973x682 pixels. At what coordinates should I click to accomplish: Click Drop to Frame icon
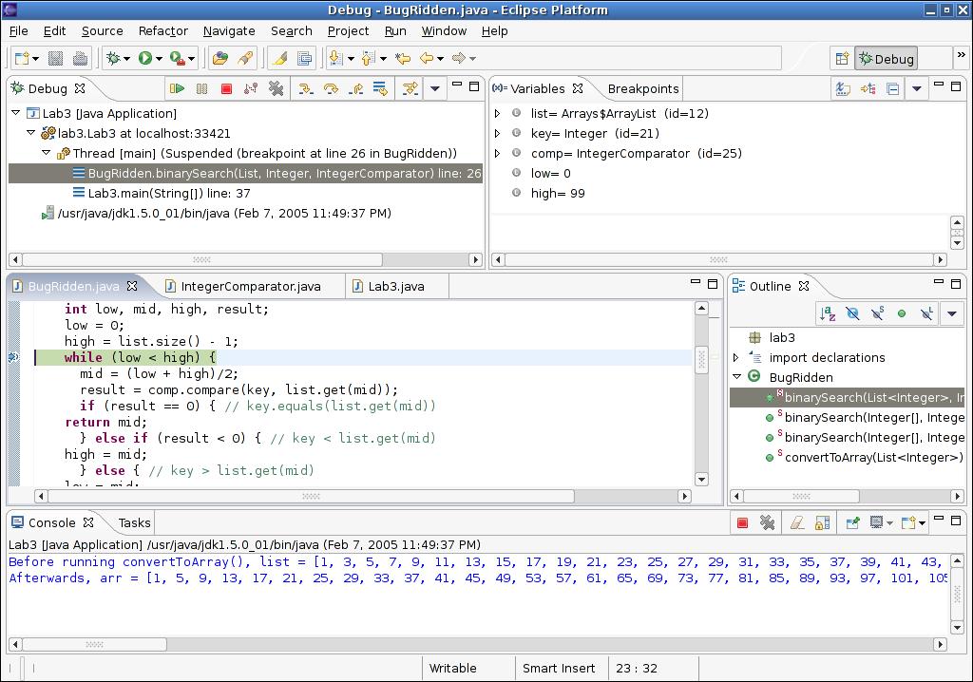point(380,88)
